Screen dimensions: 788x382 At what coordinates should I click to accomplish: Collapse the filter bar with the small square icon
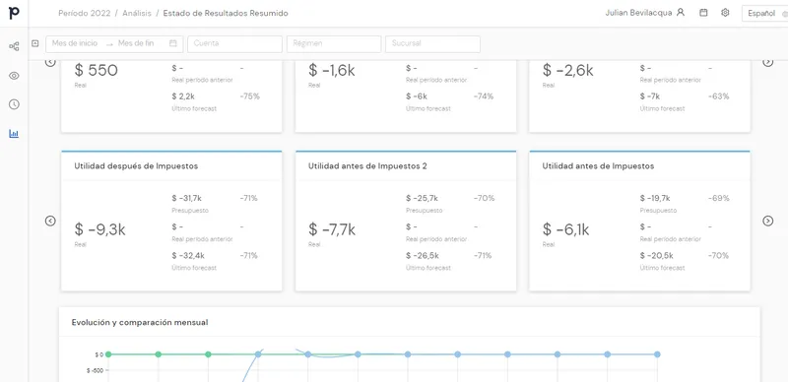tap(35, 43)
